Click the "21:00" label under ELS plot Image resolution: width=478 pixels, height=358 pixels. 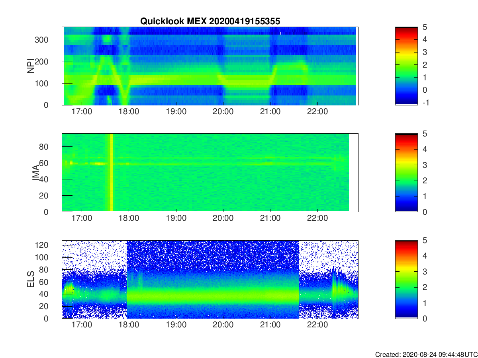coord(270,325)
